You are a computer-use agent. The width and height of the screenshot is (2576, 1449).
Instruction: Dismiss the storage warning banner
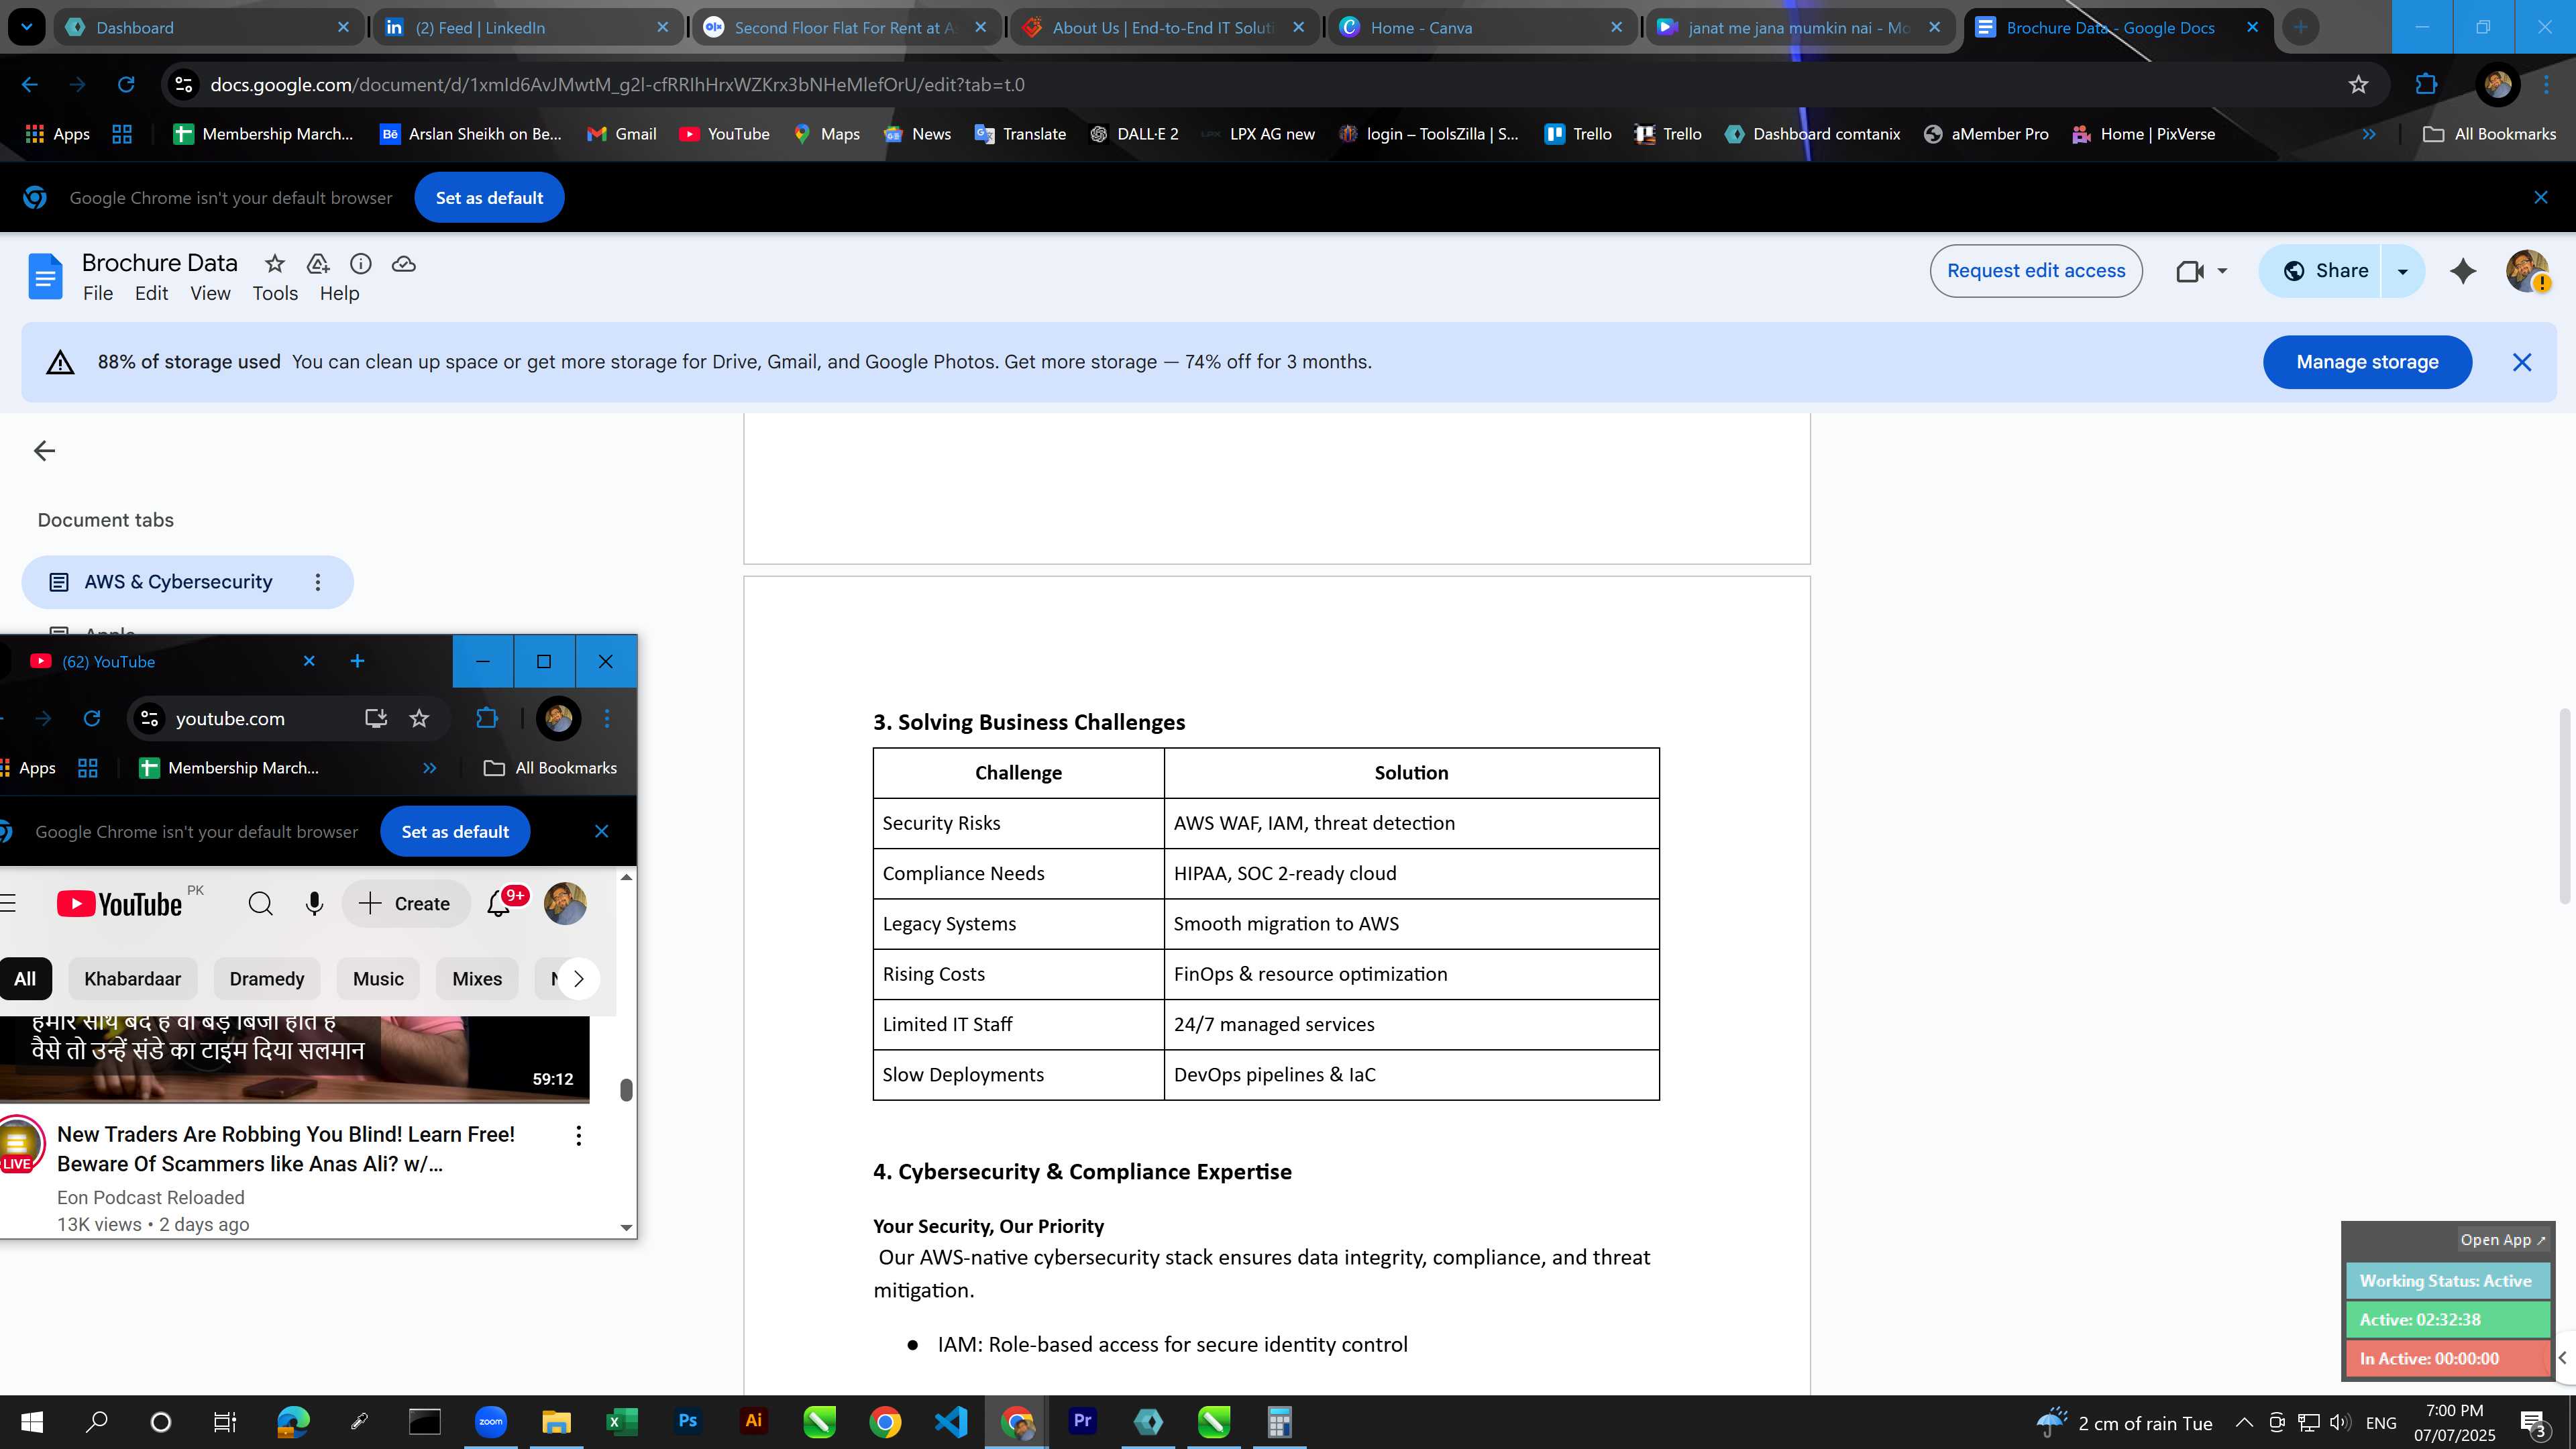tap(2522, 362)
